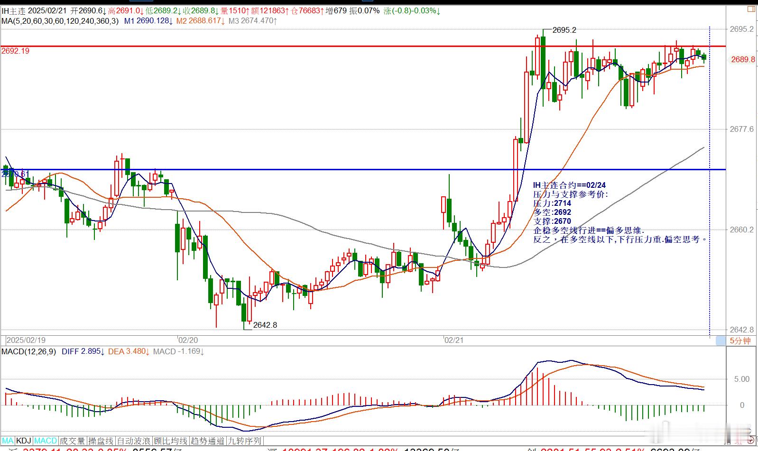Click the small icon at the top-right corner
The height and width of the screenshot is (451, 758).
751,9
